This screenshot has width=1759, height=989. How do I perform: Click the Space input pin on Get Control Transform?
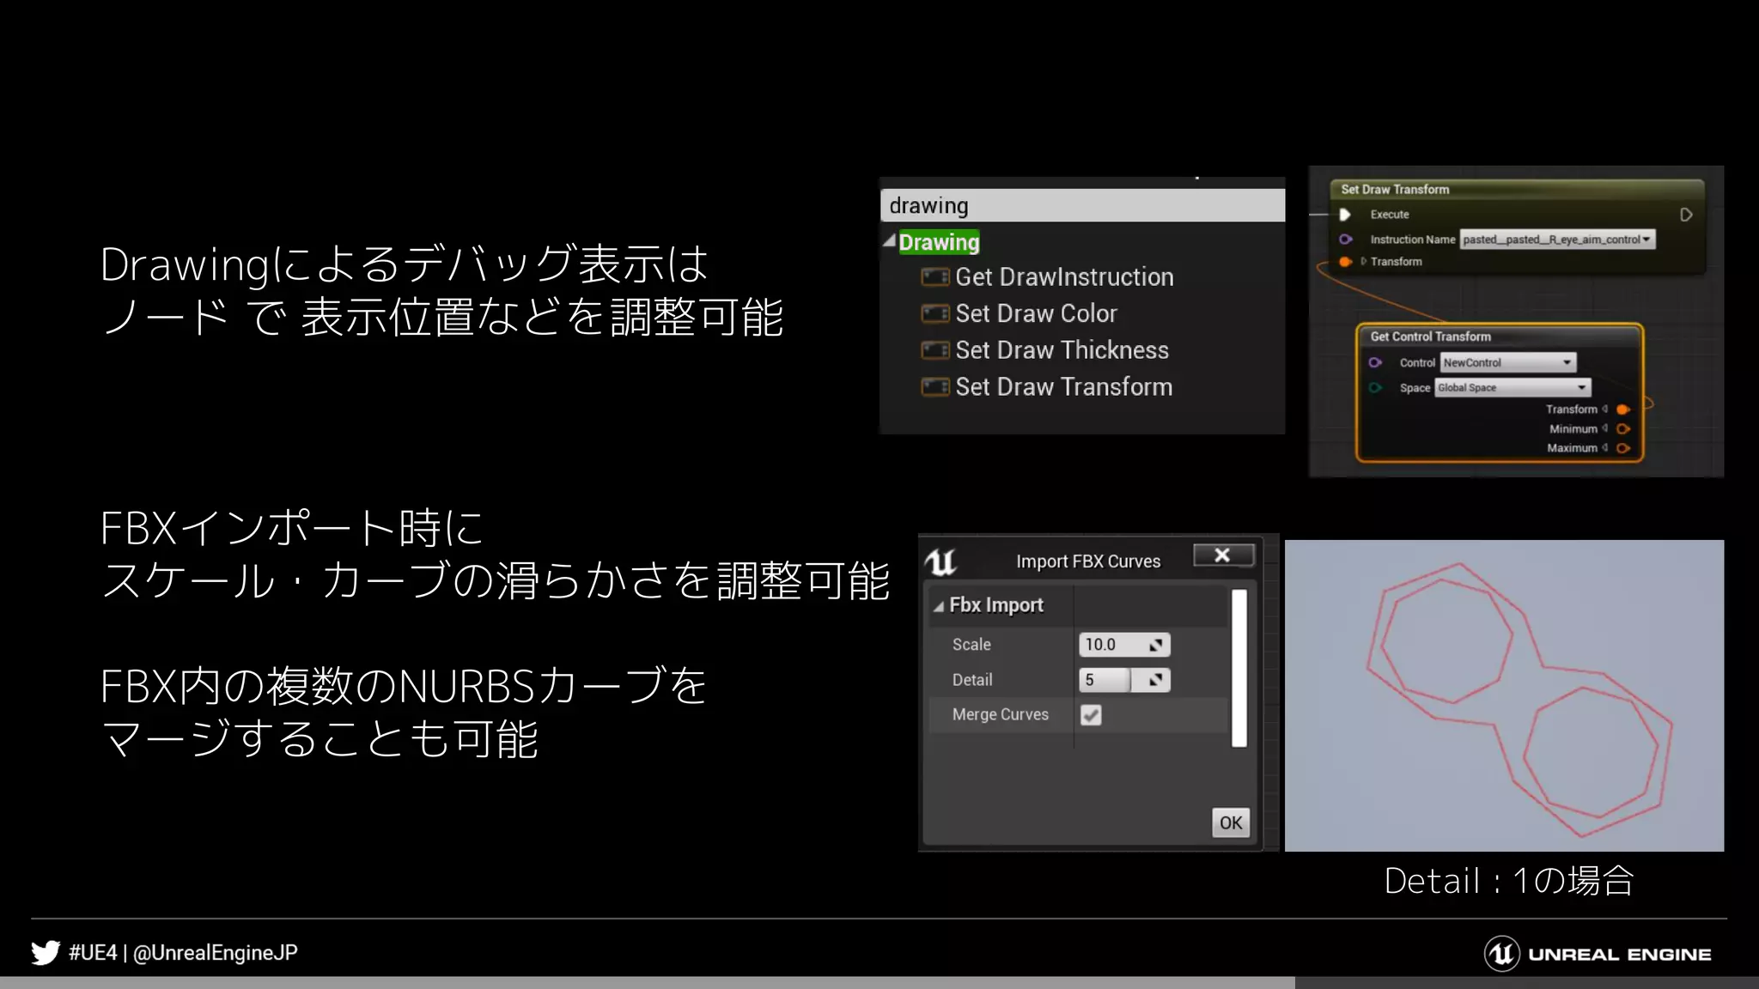tap(1375, 388)
